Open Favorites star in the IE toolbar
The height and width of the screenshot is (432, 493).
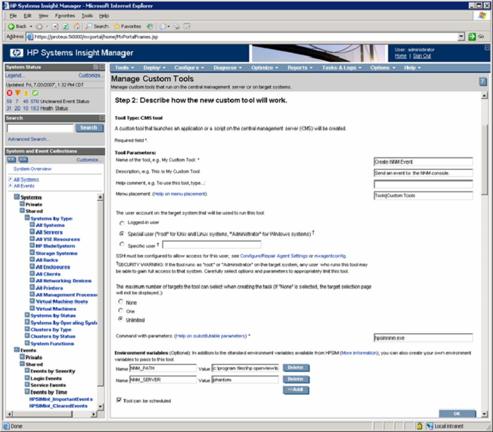127,26
